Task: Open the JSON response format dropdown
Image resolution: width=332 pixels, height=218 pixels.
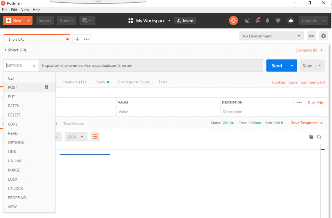Action: [76, 137]
